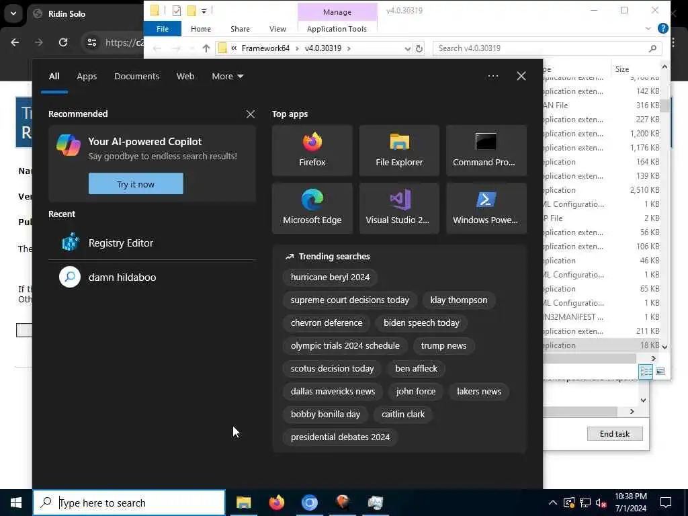Open browser site information icon
Screen dimensions: 688x516
point(91,42)
